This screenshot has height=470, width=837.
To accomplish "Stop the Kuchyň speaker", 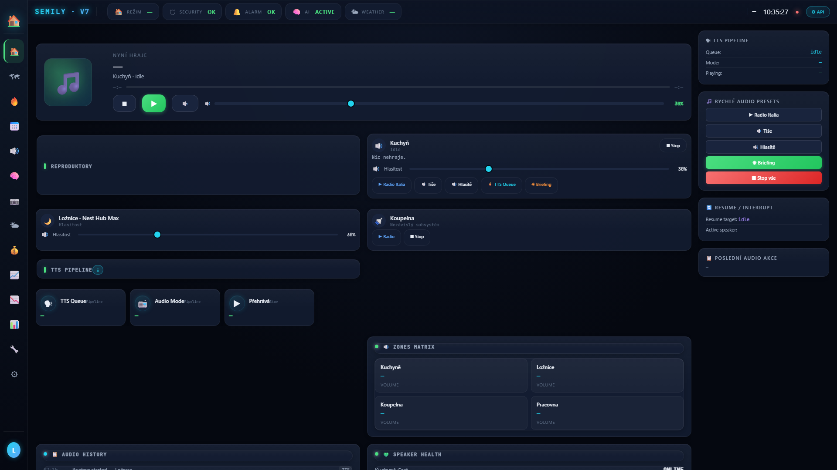I will click(x=673, y=146).
